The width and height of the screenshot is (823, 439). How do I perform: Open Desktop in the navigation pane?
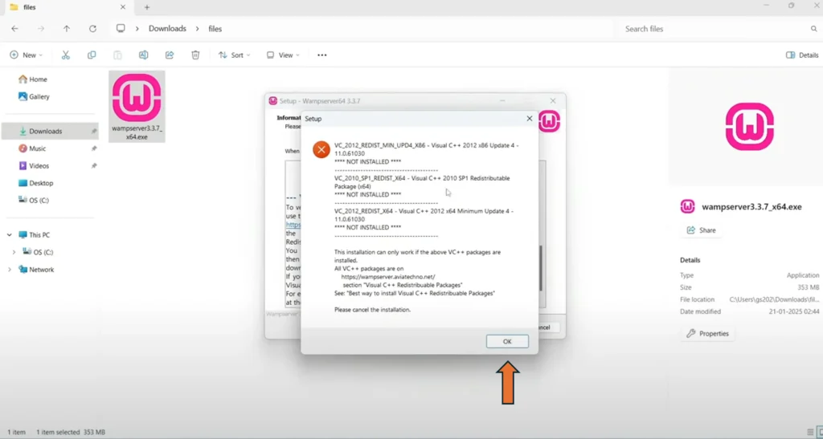tap(41, 183)
